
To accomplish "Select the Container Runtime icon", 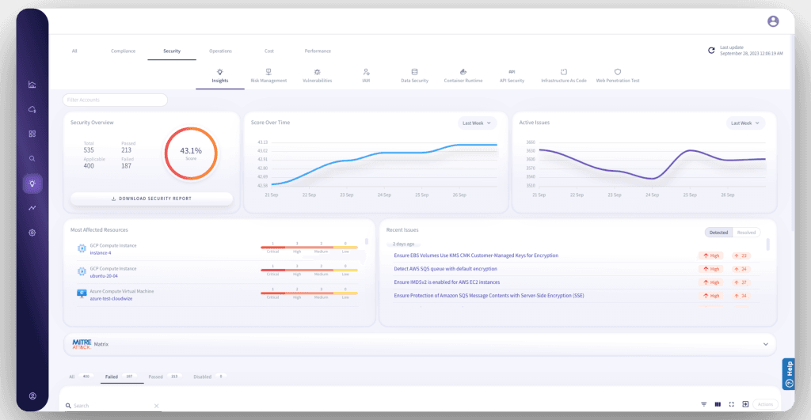I will [463, 72].
